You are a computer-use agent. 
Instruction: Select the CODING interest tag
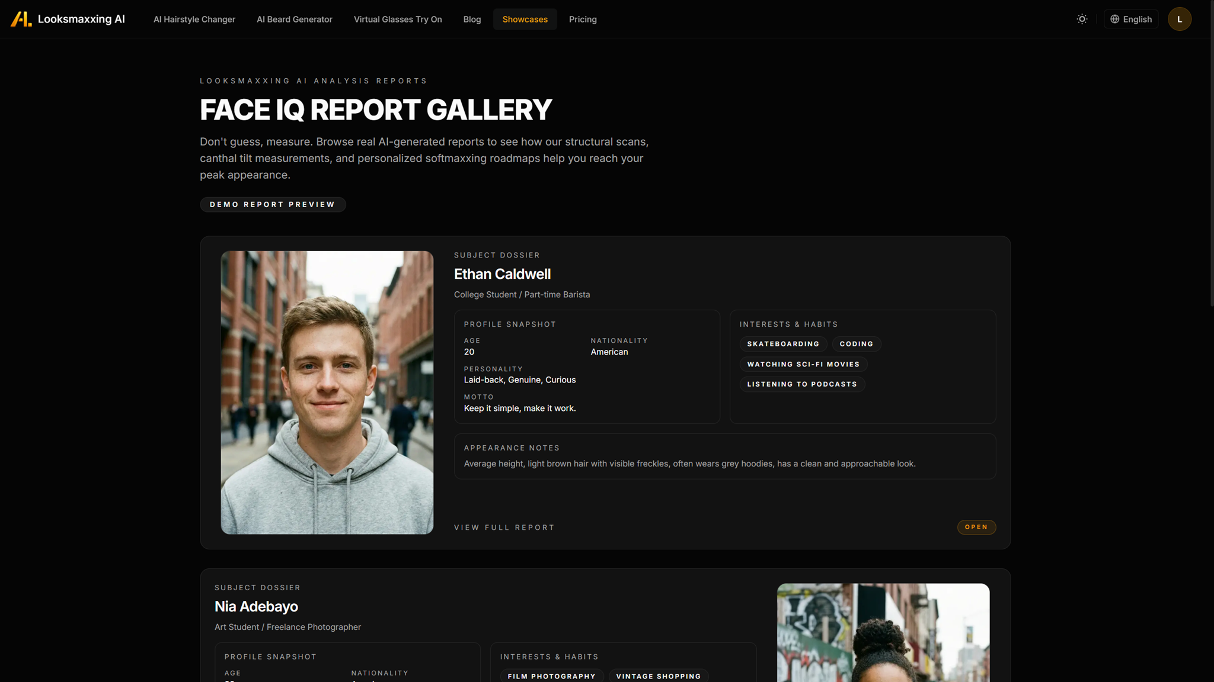(856, 344)
